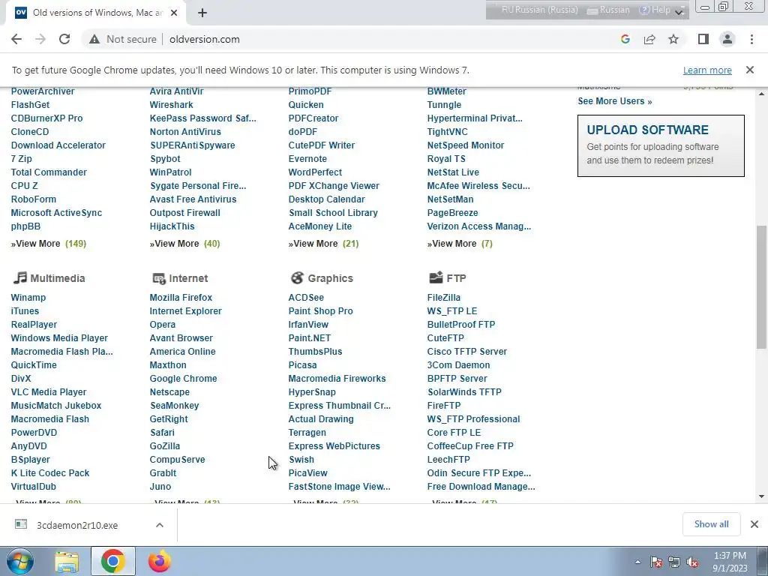Open network status tray icon
The width and height of the screenshot is (768, 576).
pyautogui.click(x=674, y=562)
